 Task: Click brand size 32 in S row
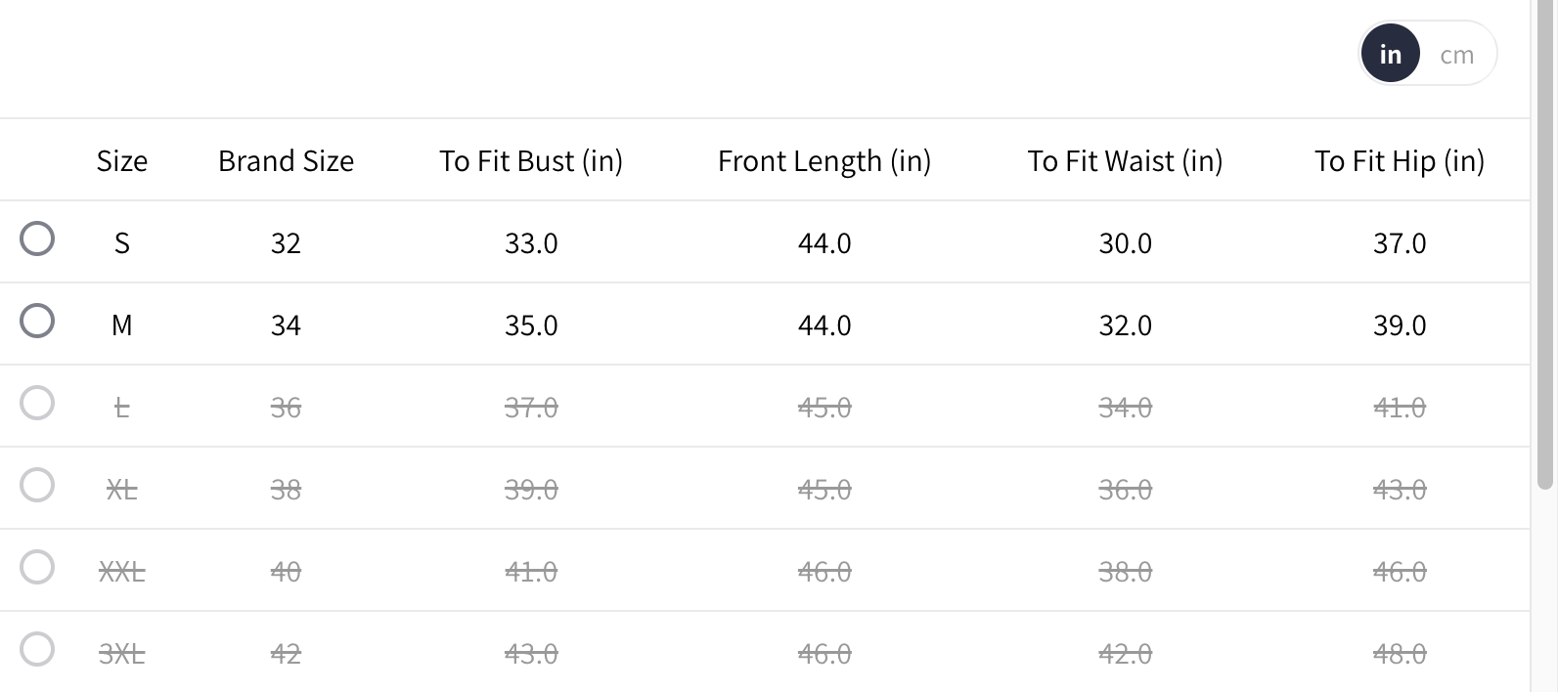[x=286, y=243]
